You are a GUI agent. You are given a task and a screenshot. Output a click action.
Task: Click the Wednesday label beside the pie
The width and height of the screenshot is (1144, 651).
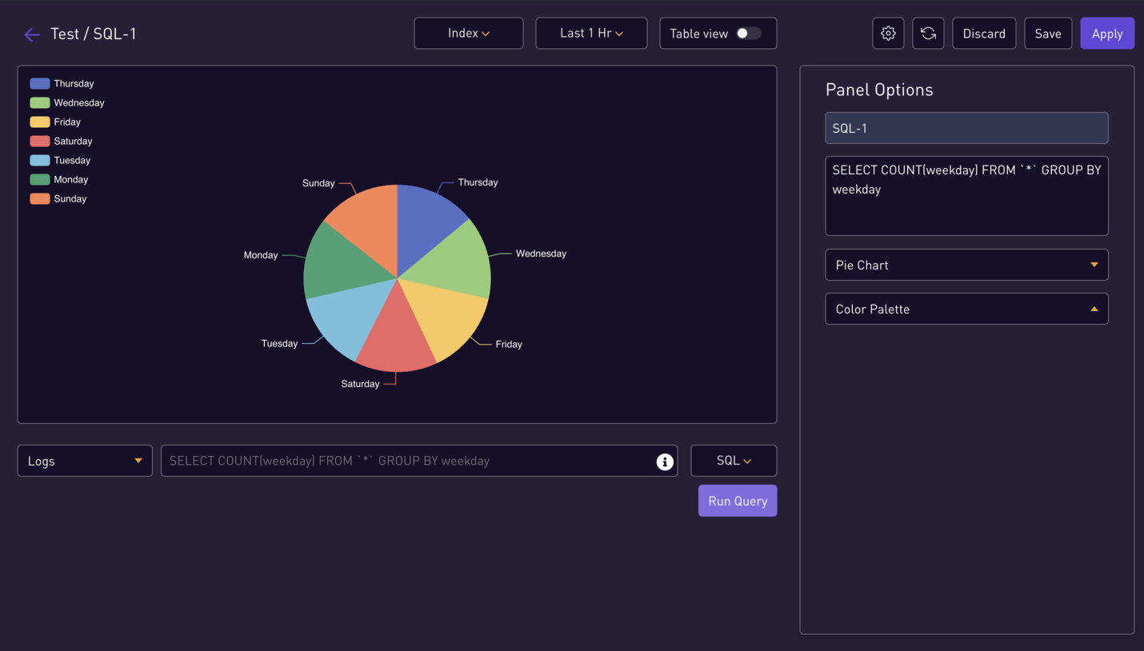coord(541,254)
